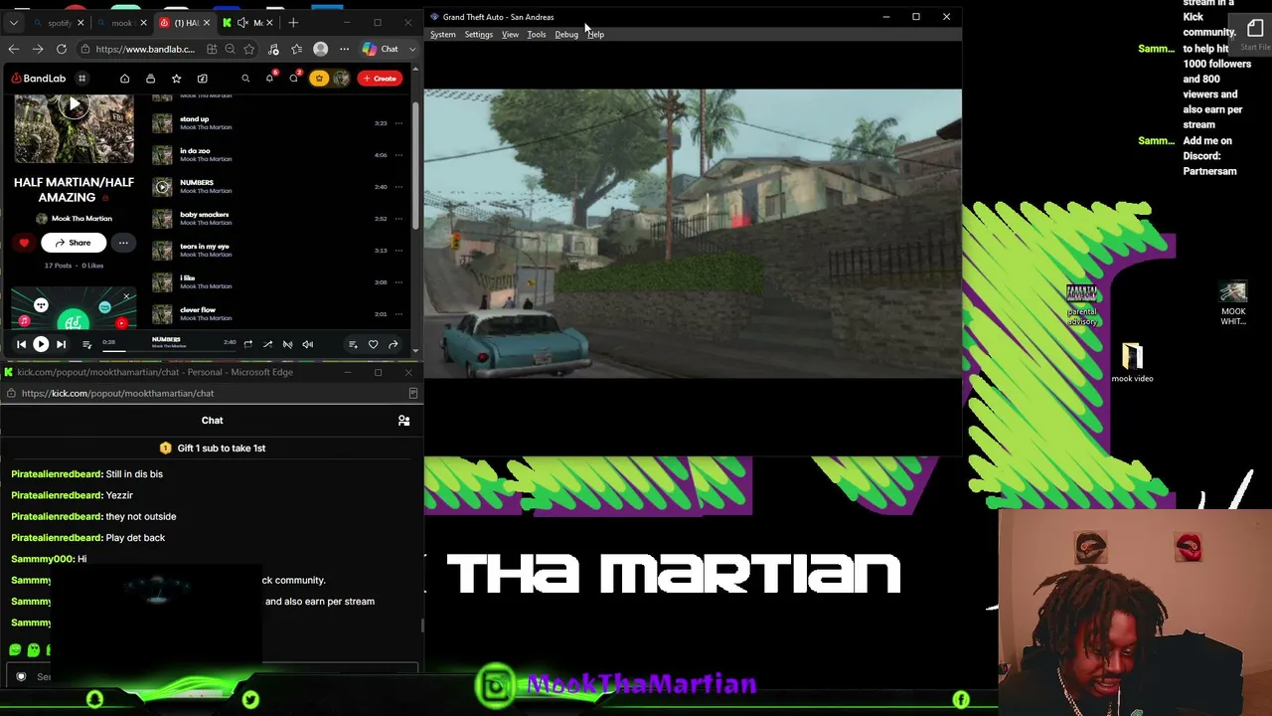This screenshot has height=716, width=1272.
Task: Click the yellow crown membership icon
Action: (x=319, y=79)
